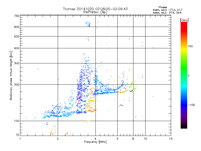The height and width of the screenshot is (151, 201).
Task: Click the 'Phases' header text
Action: pyautogui.click(x=163, y=7)
